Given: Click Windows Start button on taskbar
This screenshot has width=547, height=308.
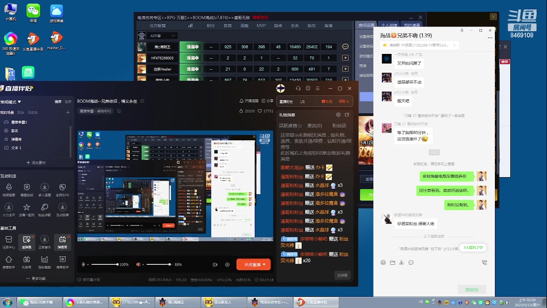Looking at the screenshot, I should [x=8, y=302].
